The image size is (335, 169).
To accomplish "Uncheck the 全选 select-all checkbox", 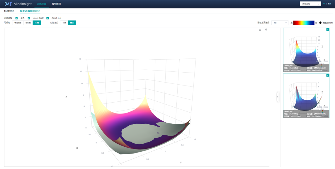I will (x=17, y=18).
